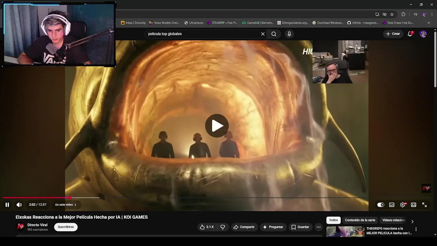Click the install app icon in the address bar
The width and height of the screenshot is (437, 246).
(x=377, y=14)
